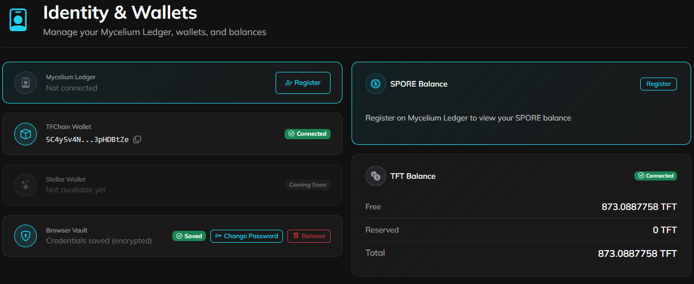The image size is (694, 284).
Task: Click the Reserved value 0 TFT
Action: pos(665,230)
